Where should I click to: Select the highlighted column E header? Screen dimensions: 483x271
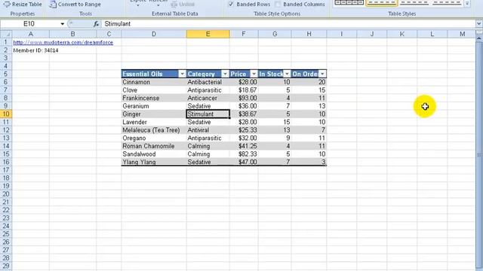pyautogui.click(x=208, y=34)
